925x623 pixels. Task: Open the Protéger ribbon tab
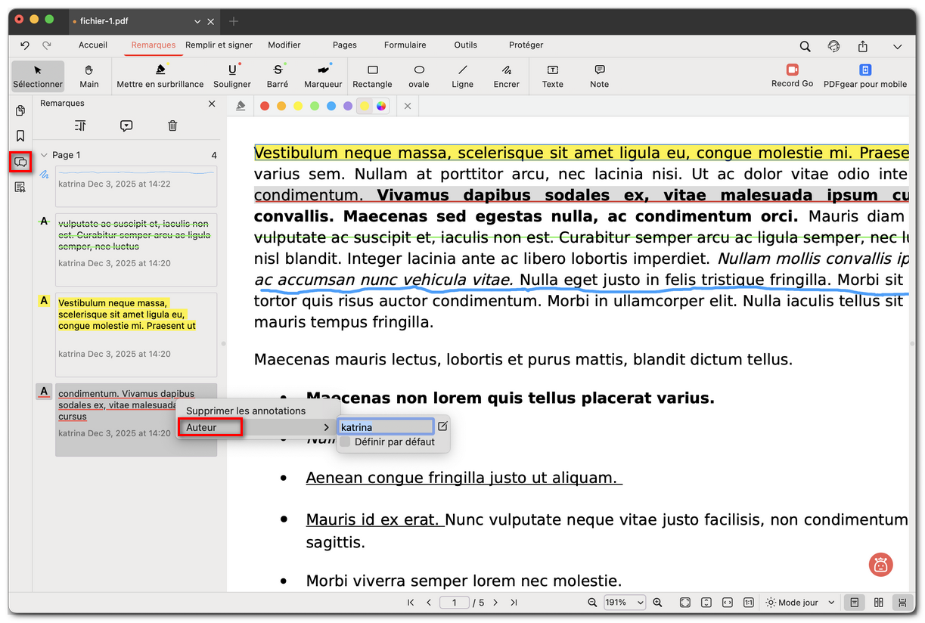click(x=526, y=45)
